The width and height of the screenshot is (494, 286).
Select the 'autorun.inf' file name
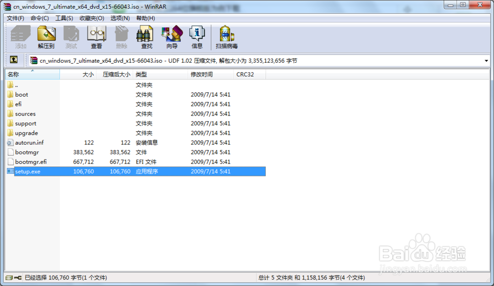(29, 142)
